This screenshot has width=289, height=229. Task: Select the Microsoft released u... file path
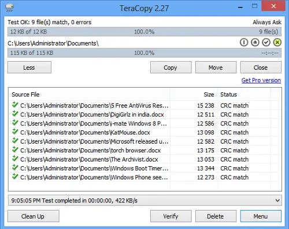[94, 141]
